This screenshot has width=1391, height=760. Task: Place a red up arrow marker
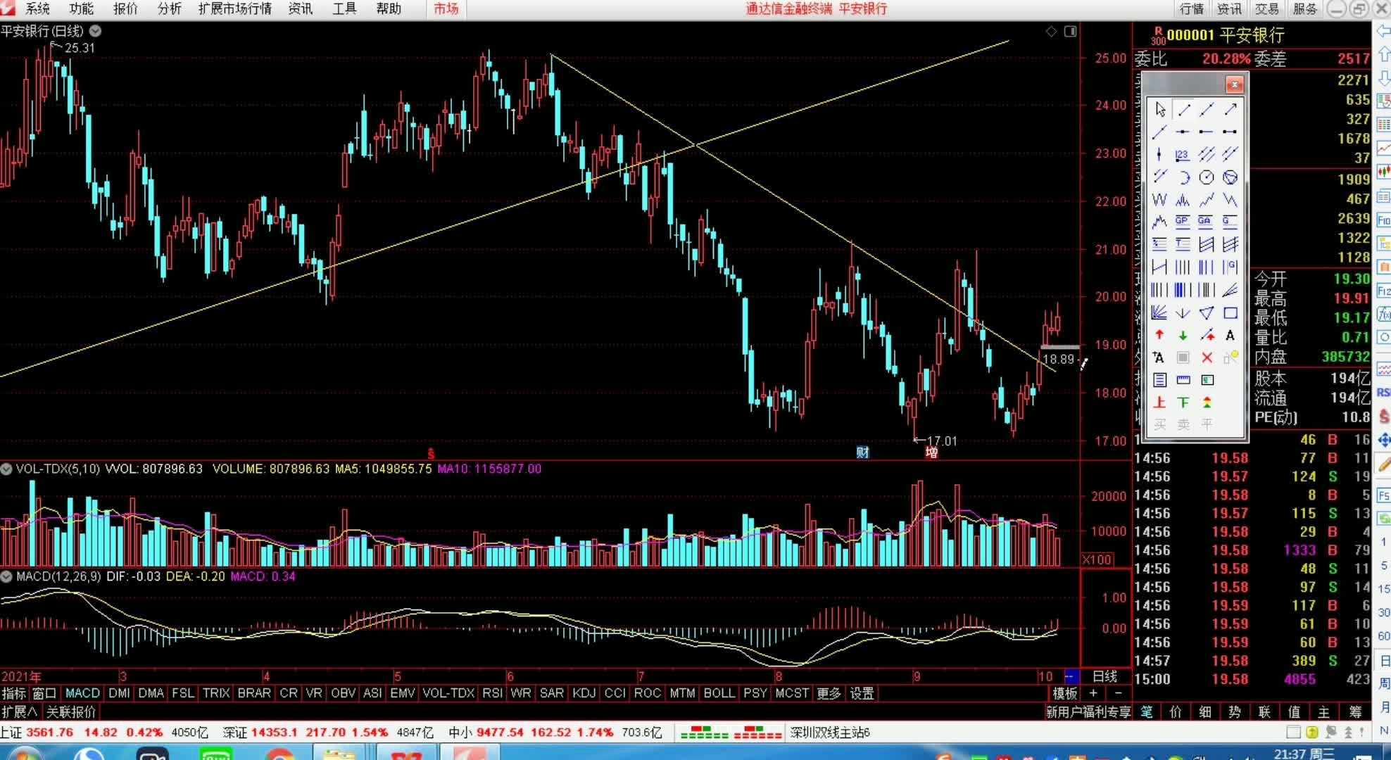pos(1160,335)
